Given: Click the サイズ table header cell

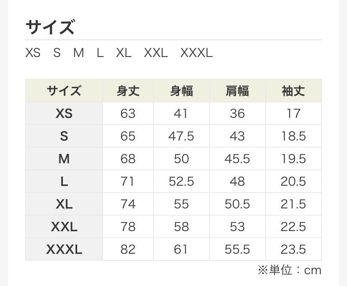Looking at the screenshot, I should [x=64, y=91].
